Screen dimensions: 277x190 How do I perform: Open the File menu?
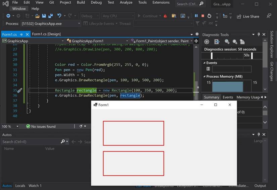coord(15,2)
